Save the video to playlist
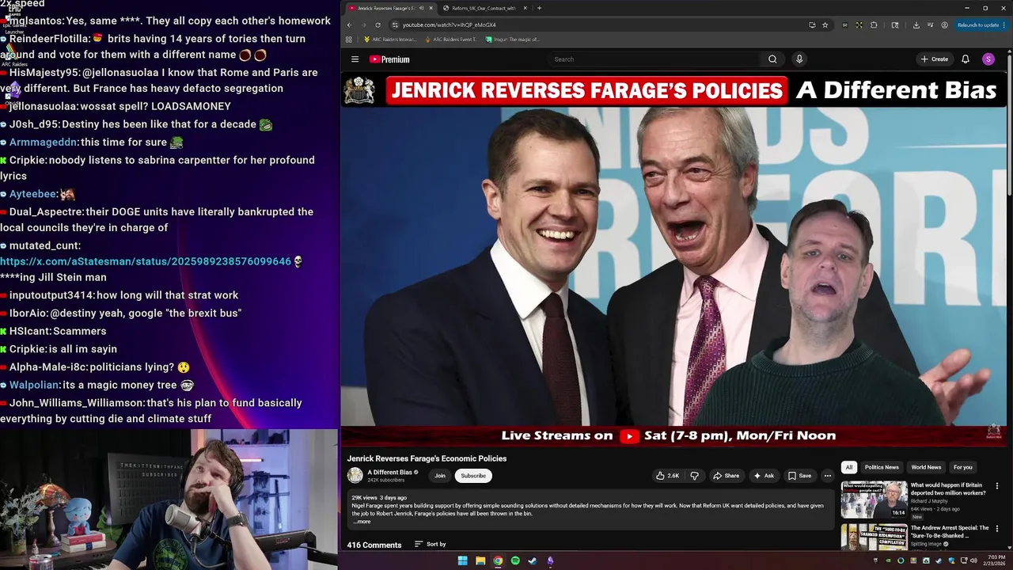 pos(799,476)
